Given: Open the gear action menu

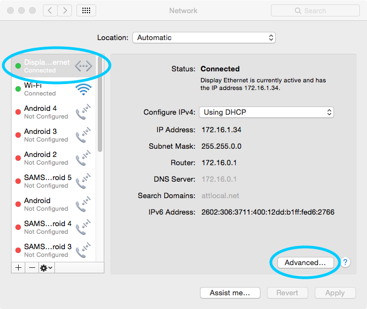Looking at the screenshot, I should coord(46,268).
